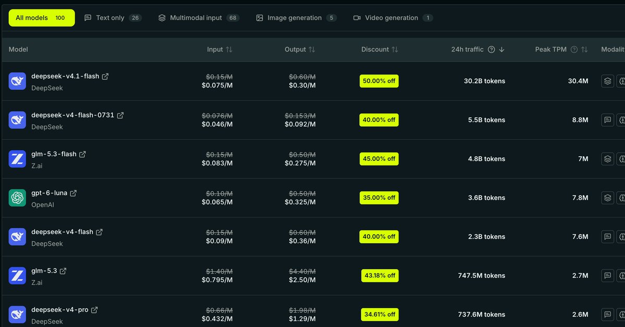Viewport: 625px width, 327px height.
Task: Show Peak TPM help tooltip icon
Action: [x=574, y=49]
